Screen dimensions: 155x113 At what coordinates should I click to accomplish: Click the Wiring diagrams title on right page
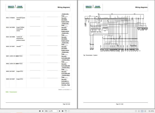141,7
